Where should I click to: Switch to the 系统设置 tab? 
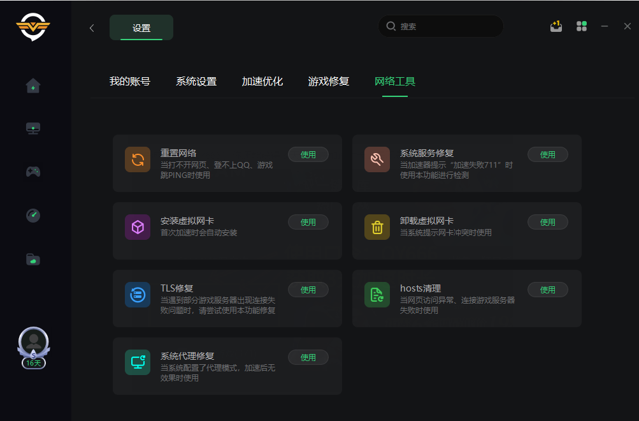point(196,82)
